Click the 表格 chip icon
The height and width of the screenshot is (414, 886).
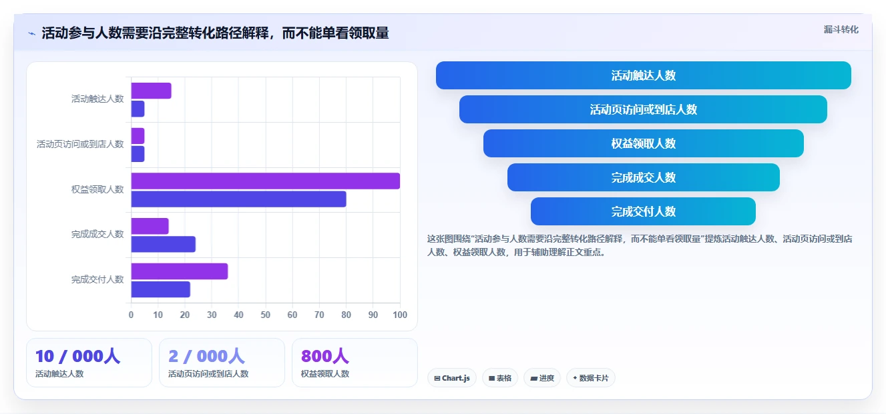491,378
